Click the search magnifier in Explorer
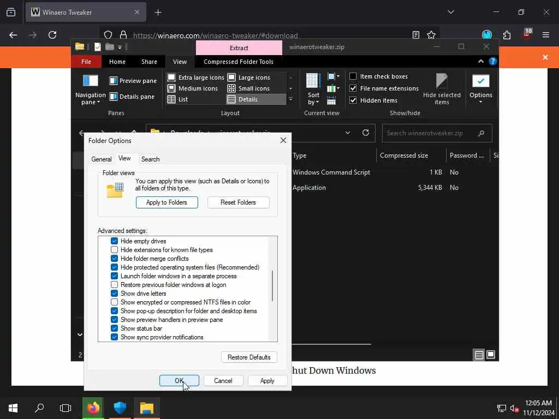 (x=481, y=133)
